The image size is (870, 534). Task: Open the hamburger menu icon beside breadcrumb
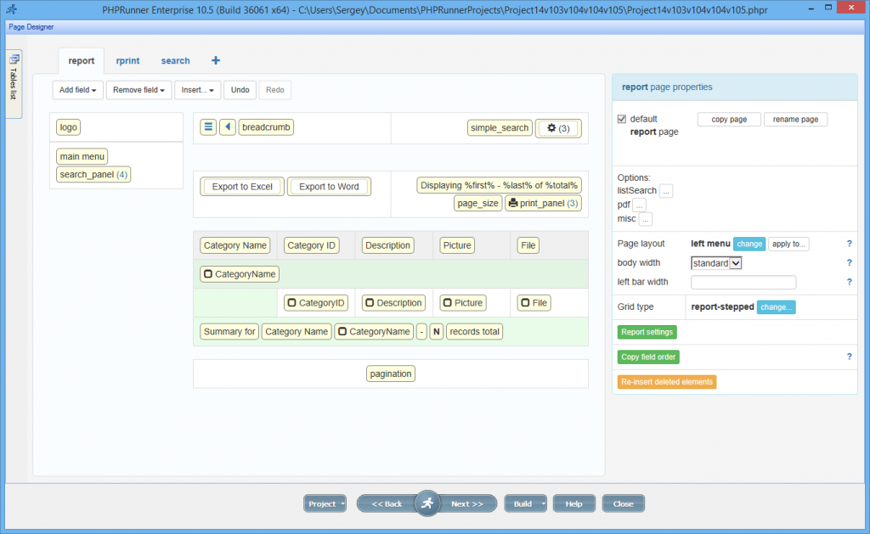[x=207, y=127]
